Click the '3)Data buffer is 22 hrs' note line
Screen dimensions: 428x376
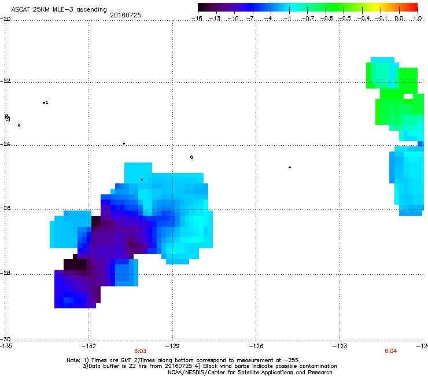pos(209,366)
